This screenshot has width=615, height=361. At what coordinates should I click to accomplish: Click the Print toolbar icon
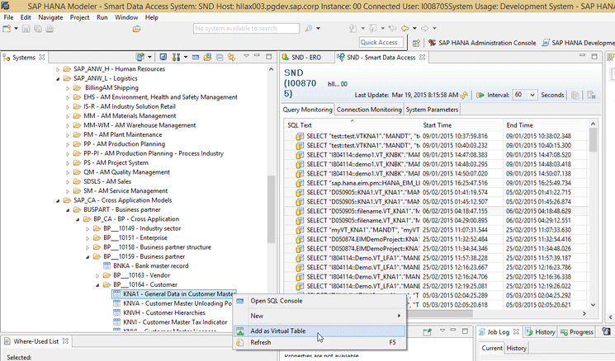pos(50,29)
